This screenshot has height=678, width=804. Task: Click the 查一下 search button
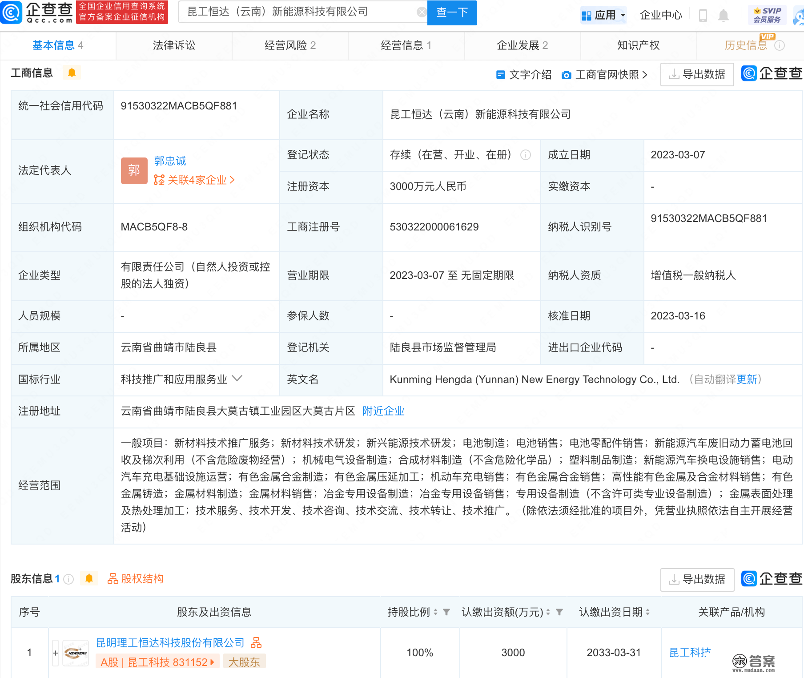[x=452, y=12]
